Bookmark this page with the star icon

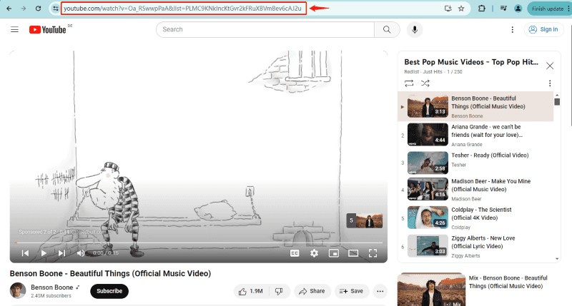[461, 9]
